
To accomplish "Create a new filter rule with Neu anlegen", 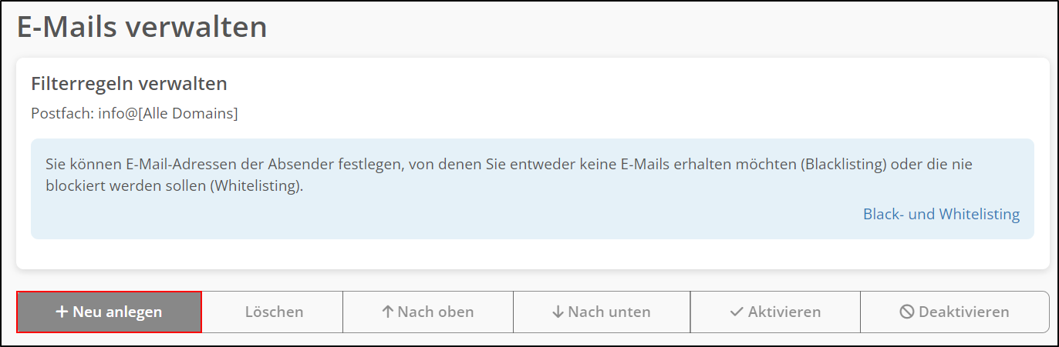I will tap(109, 312).
